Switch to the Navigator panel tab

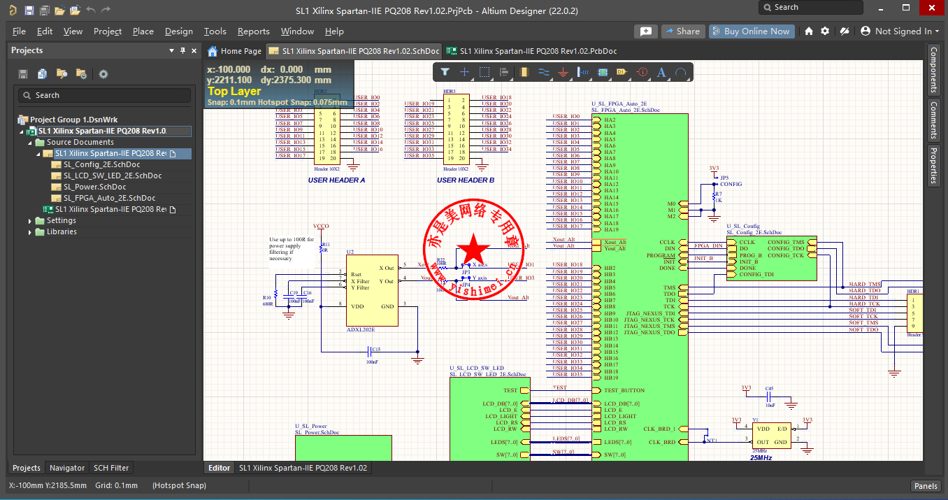pyautogui.click(x=67, y=468)
